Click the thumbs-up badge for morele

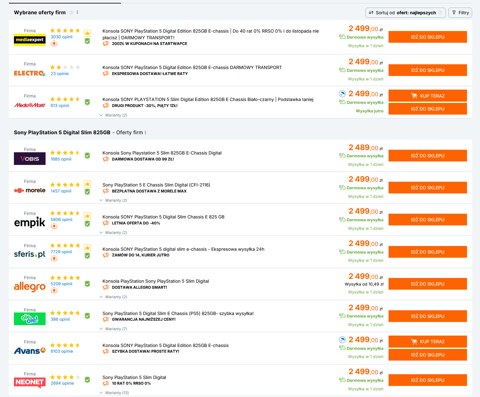pos(87,184)
